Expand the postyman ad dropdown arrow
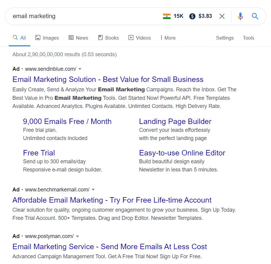The width and height of the screenshot is (271, 264). tap(77, 236)
